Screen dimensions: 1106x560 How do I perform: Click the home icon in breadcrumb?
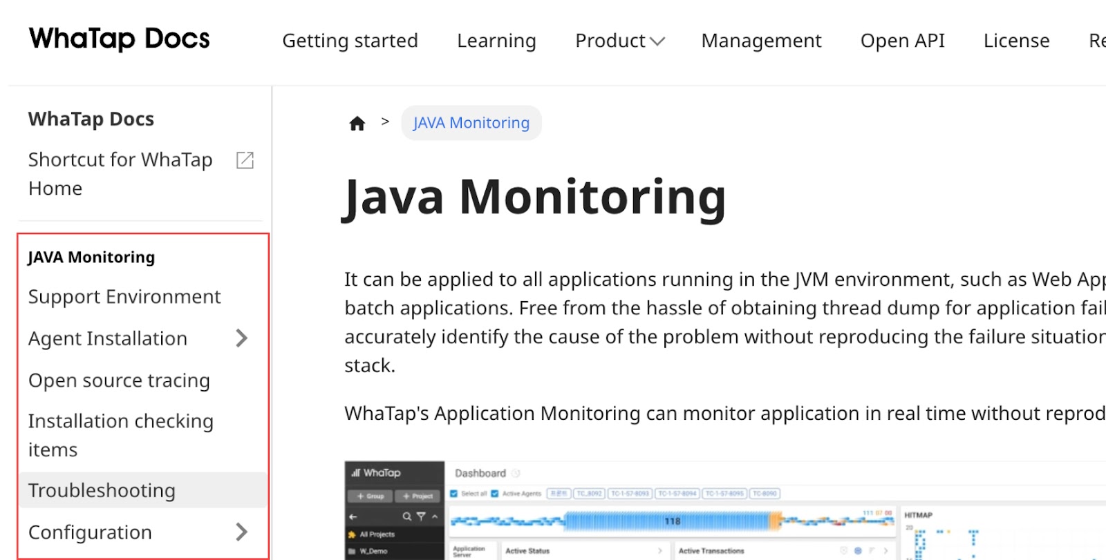point(357,124)
